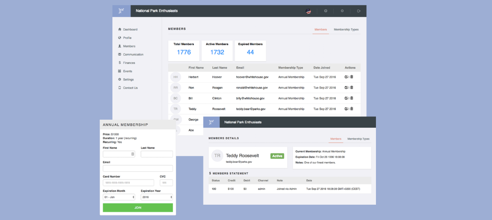Click the green Active status badge
Screen dimensions: 492x220
coord(277,156)
